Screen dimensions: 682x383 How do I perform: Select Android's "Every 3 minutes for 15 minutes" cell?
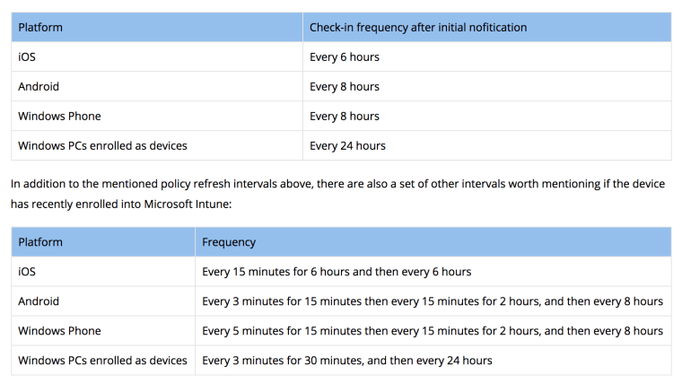[433, 301]
